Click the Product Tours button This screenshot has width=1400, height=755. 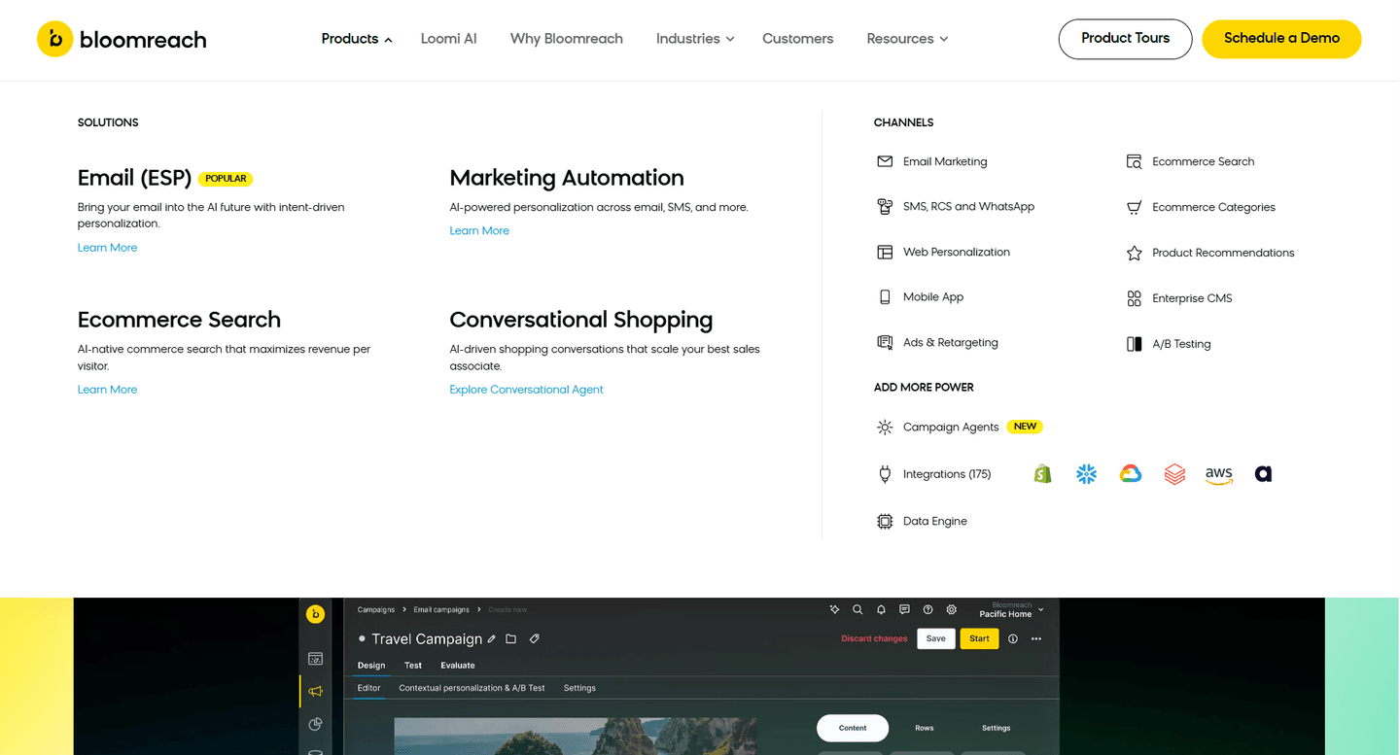[1125, 39]
